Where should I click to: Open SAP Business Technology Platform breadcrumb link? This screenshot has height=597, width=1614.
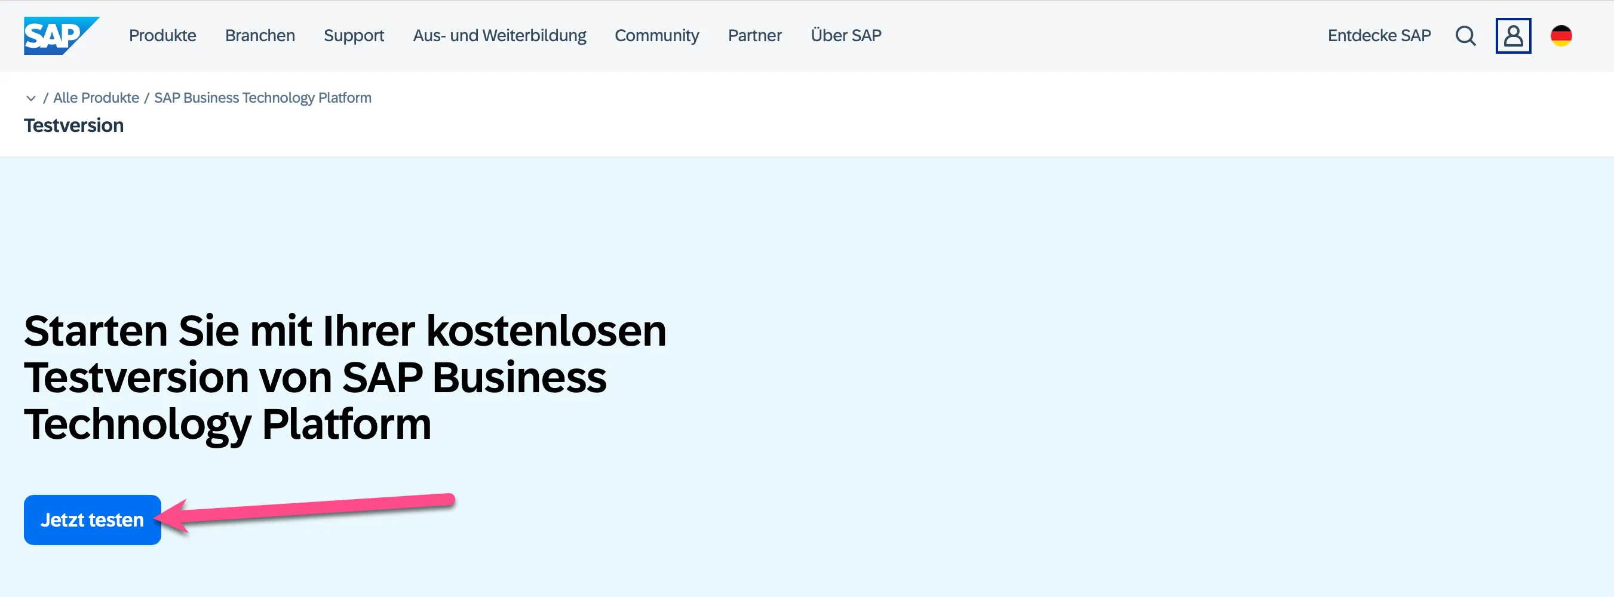pos(262,98)
